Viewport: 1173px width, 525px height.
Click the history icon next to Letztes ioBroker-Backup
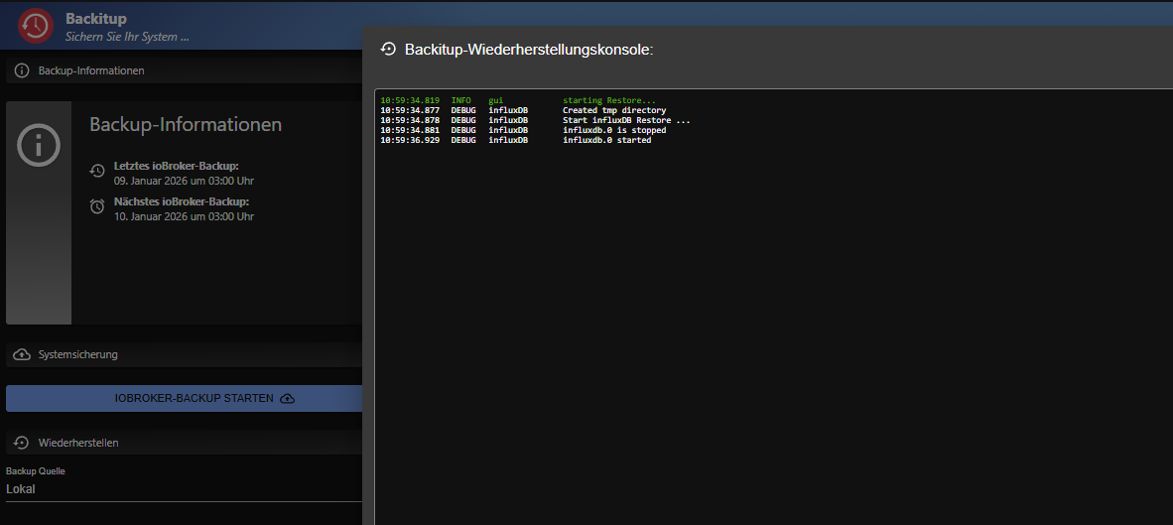97,171
